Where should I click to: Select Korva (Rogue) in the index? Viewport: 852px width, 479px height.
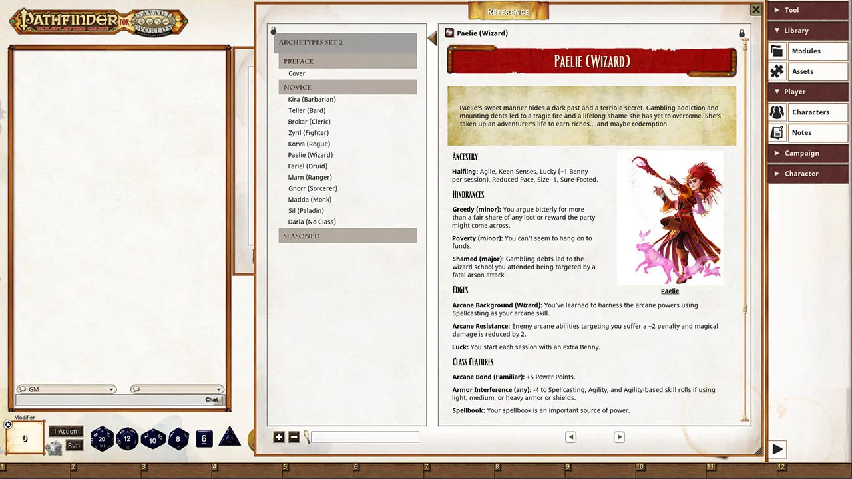pyautogui.click(x=309, y=144)
